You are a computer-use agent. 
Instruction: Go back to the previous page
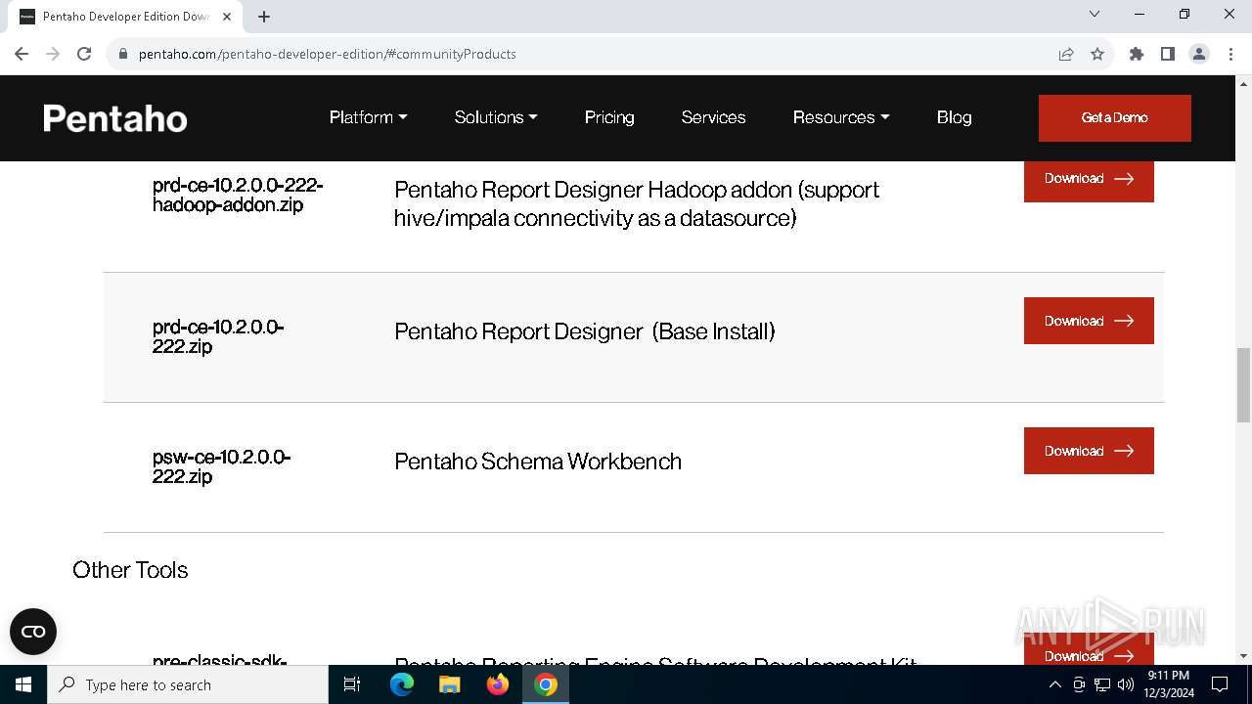point(22,54)
